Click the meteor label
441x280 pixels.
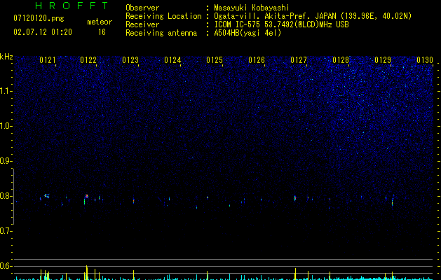pos(100,22)
